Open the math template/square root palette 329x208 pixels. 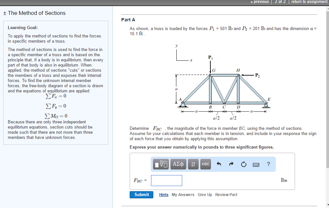tap(160, 164)
